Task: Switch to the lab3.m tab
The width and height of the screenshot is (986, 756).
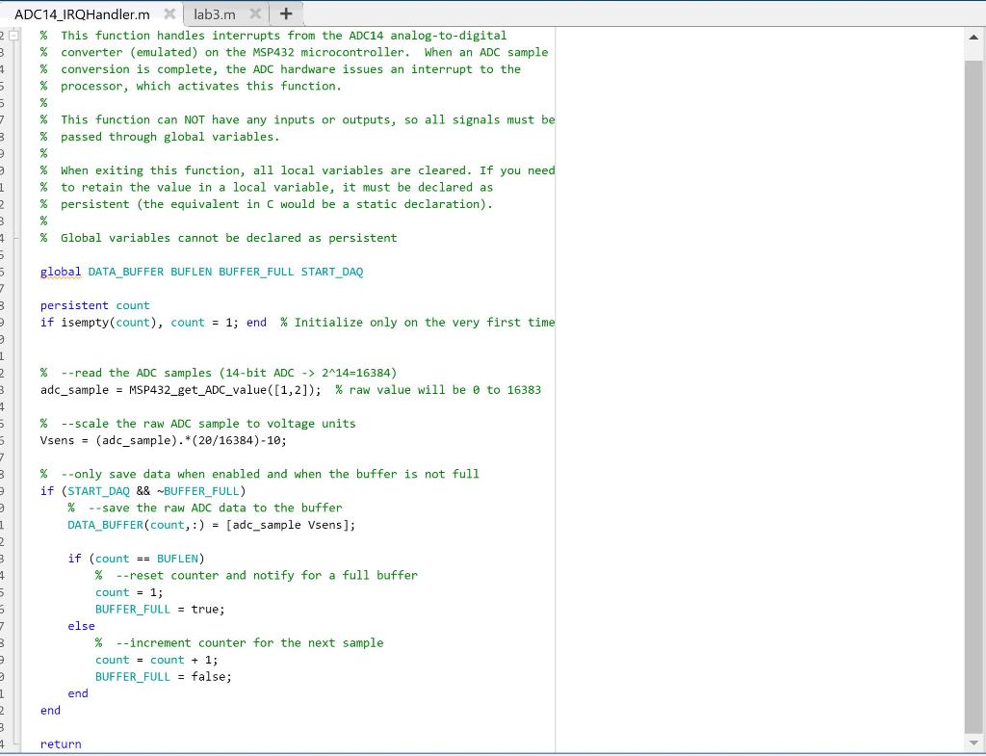Action: click(214, 14)
